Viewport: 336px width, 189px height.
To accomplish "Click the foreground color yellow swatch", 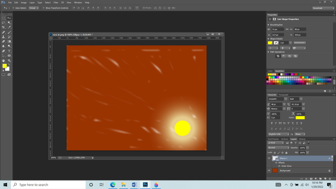I will pyautogui.click(x=5, y=66).
